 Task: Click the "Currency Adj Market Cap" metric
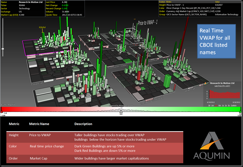[190, 11]
